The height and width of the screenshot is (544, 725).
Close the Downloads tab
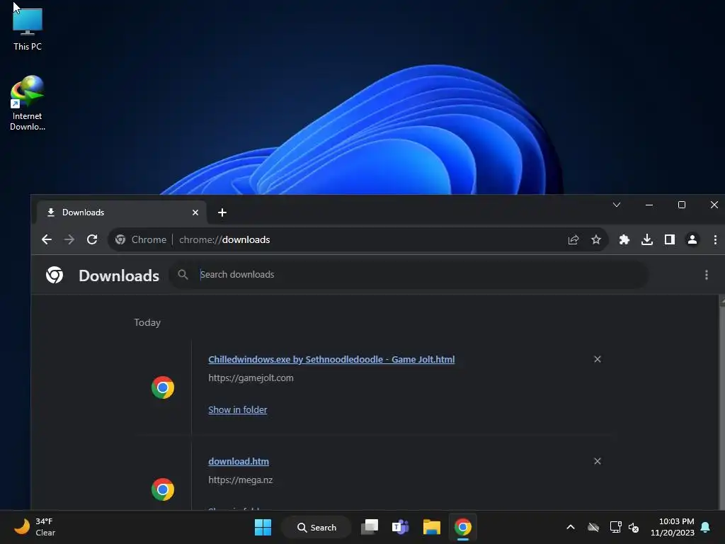[x=195, y=212]
